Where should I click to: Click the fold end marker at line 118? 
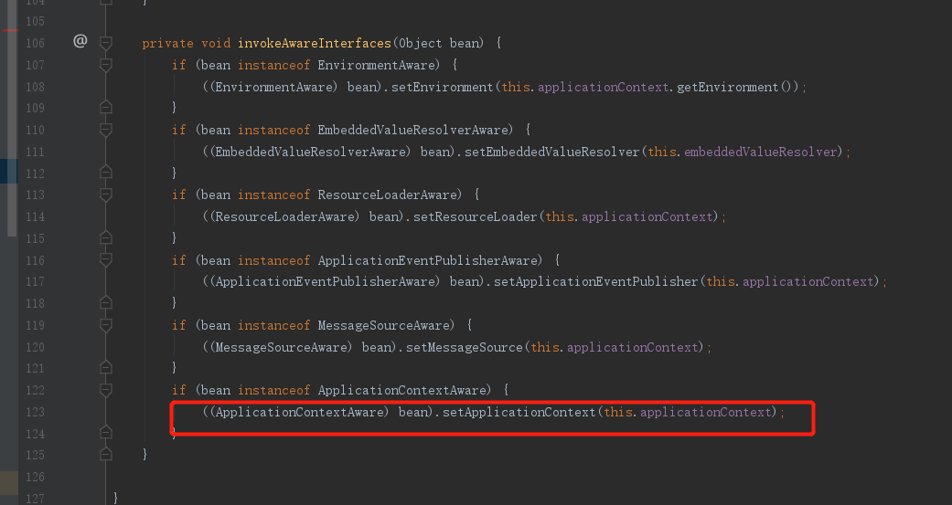(x=106, y=302)
